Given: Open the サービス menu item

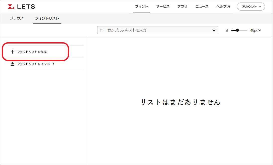Looking at the screenshot, I should [162, 7].
